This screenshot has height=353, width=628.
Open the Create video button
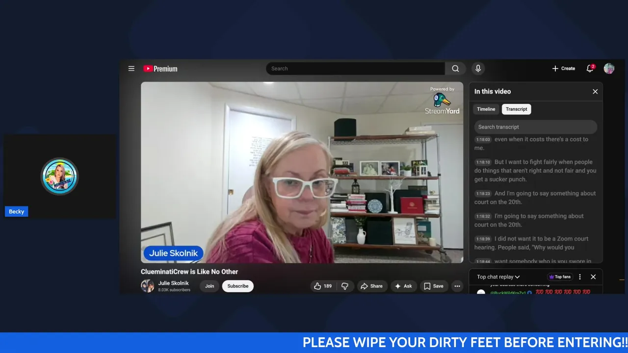tap(563, 69)
